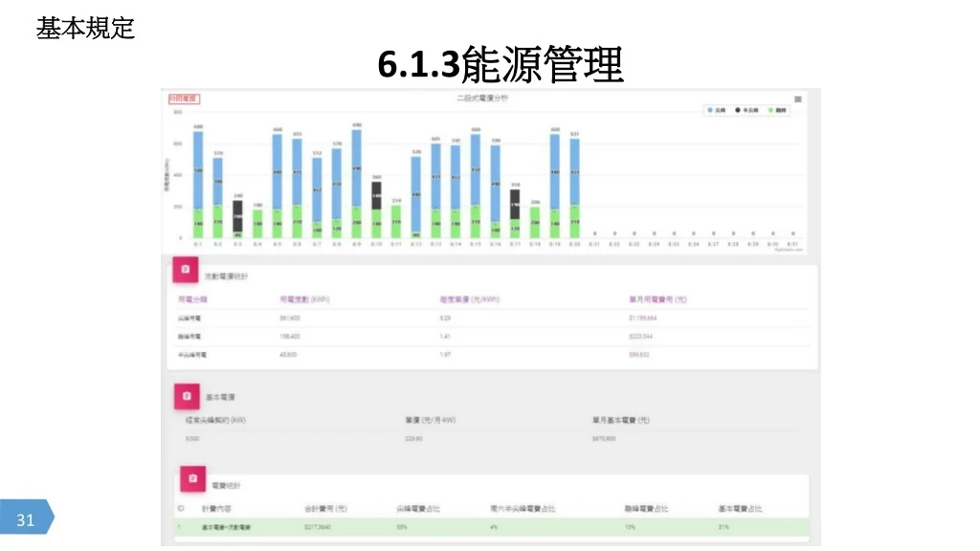Click the 1.97 unit price value
The height and width of the screenshot is (551, 980).
pyautogui.click(x=445, y=355)
